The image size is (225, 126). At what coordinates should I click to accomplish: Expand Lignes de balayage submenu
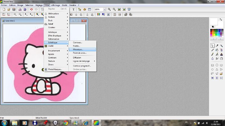[82, 61]
